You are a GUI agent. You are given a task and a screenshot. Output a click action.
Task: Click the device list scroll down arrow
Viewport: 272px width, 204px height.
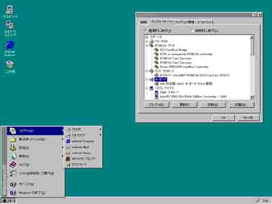point(252,97)
